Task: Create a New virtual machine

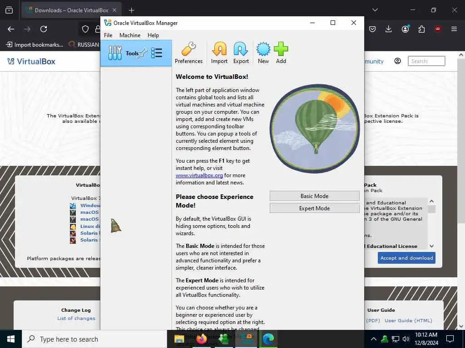Action: click(x=263, y=53)
